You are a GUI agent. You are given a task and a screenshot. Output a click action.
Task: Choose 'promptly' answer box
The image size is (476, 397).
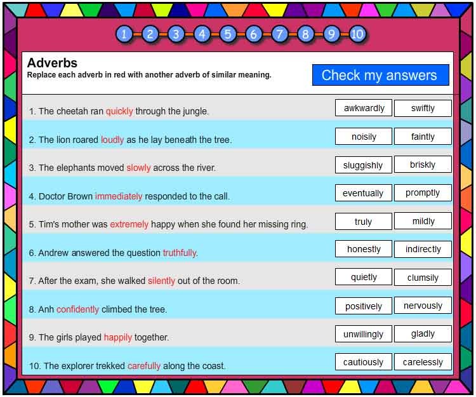(423, 193)
